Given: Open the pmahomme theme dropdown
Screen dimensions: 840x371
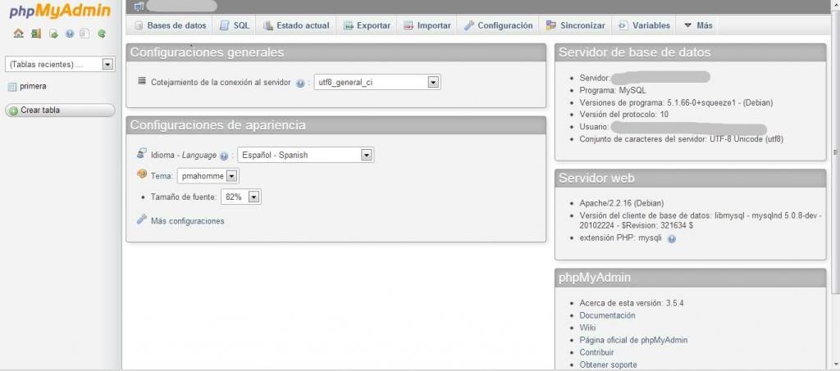Looking at the screenshot, I should click(231, 176).
